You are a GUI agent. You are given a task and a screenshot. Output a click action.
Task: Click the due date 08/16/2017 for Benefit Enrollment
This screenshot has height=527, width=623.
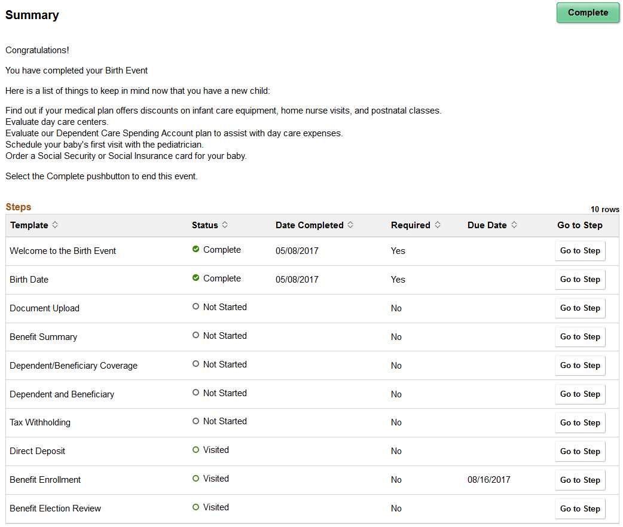coord(489,480)
